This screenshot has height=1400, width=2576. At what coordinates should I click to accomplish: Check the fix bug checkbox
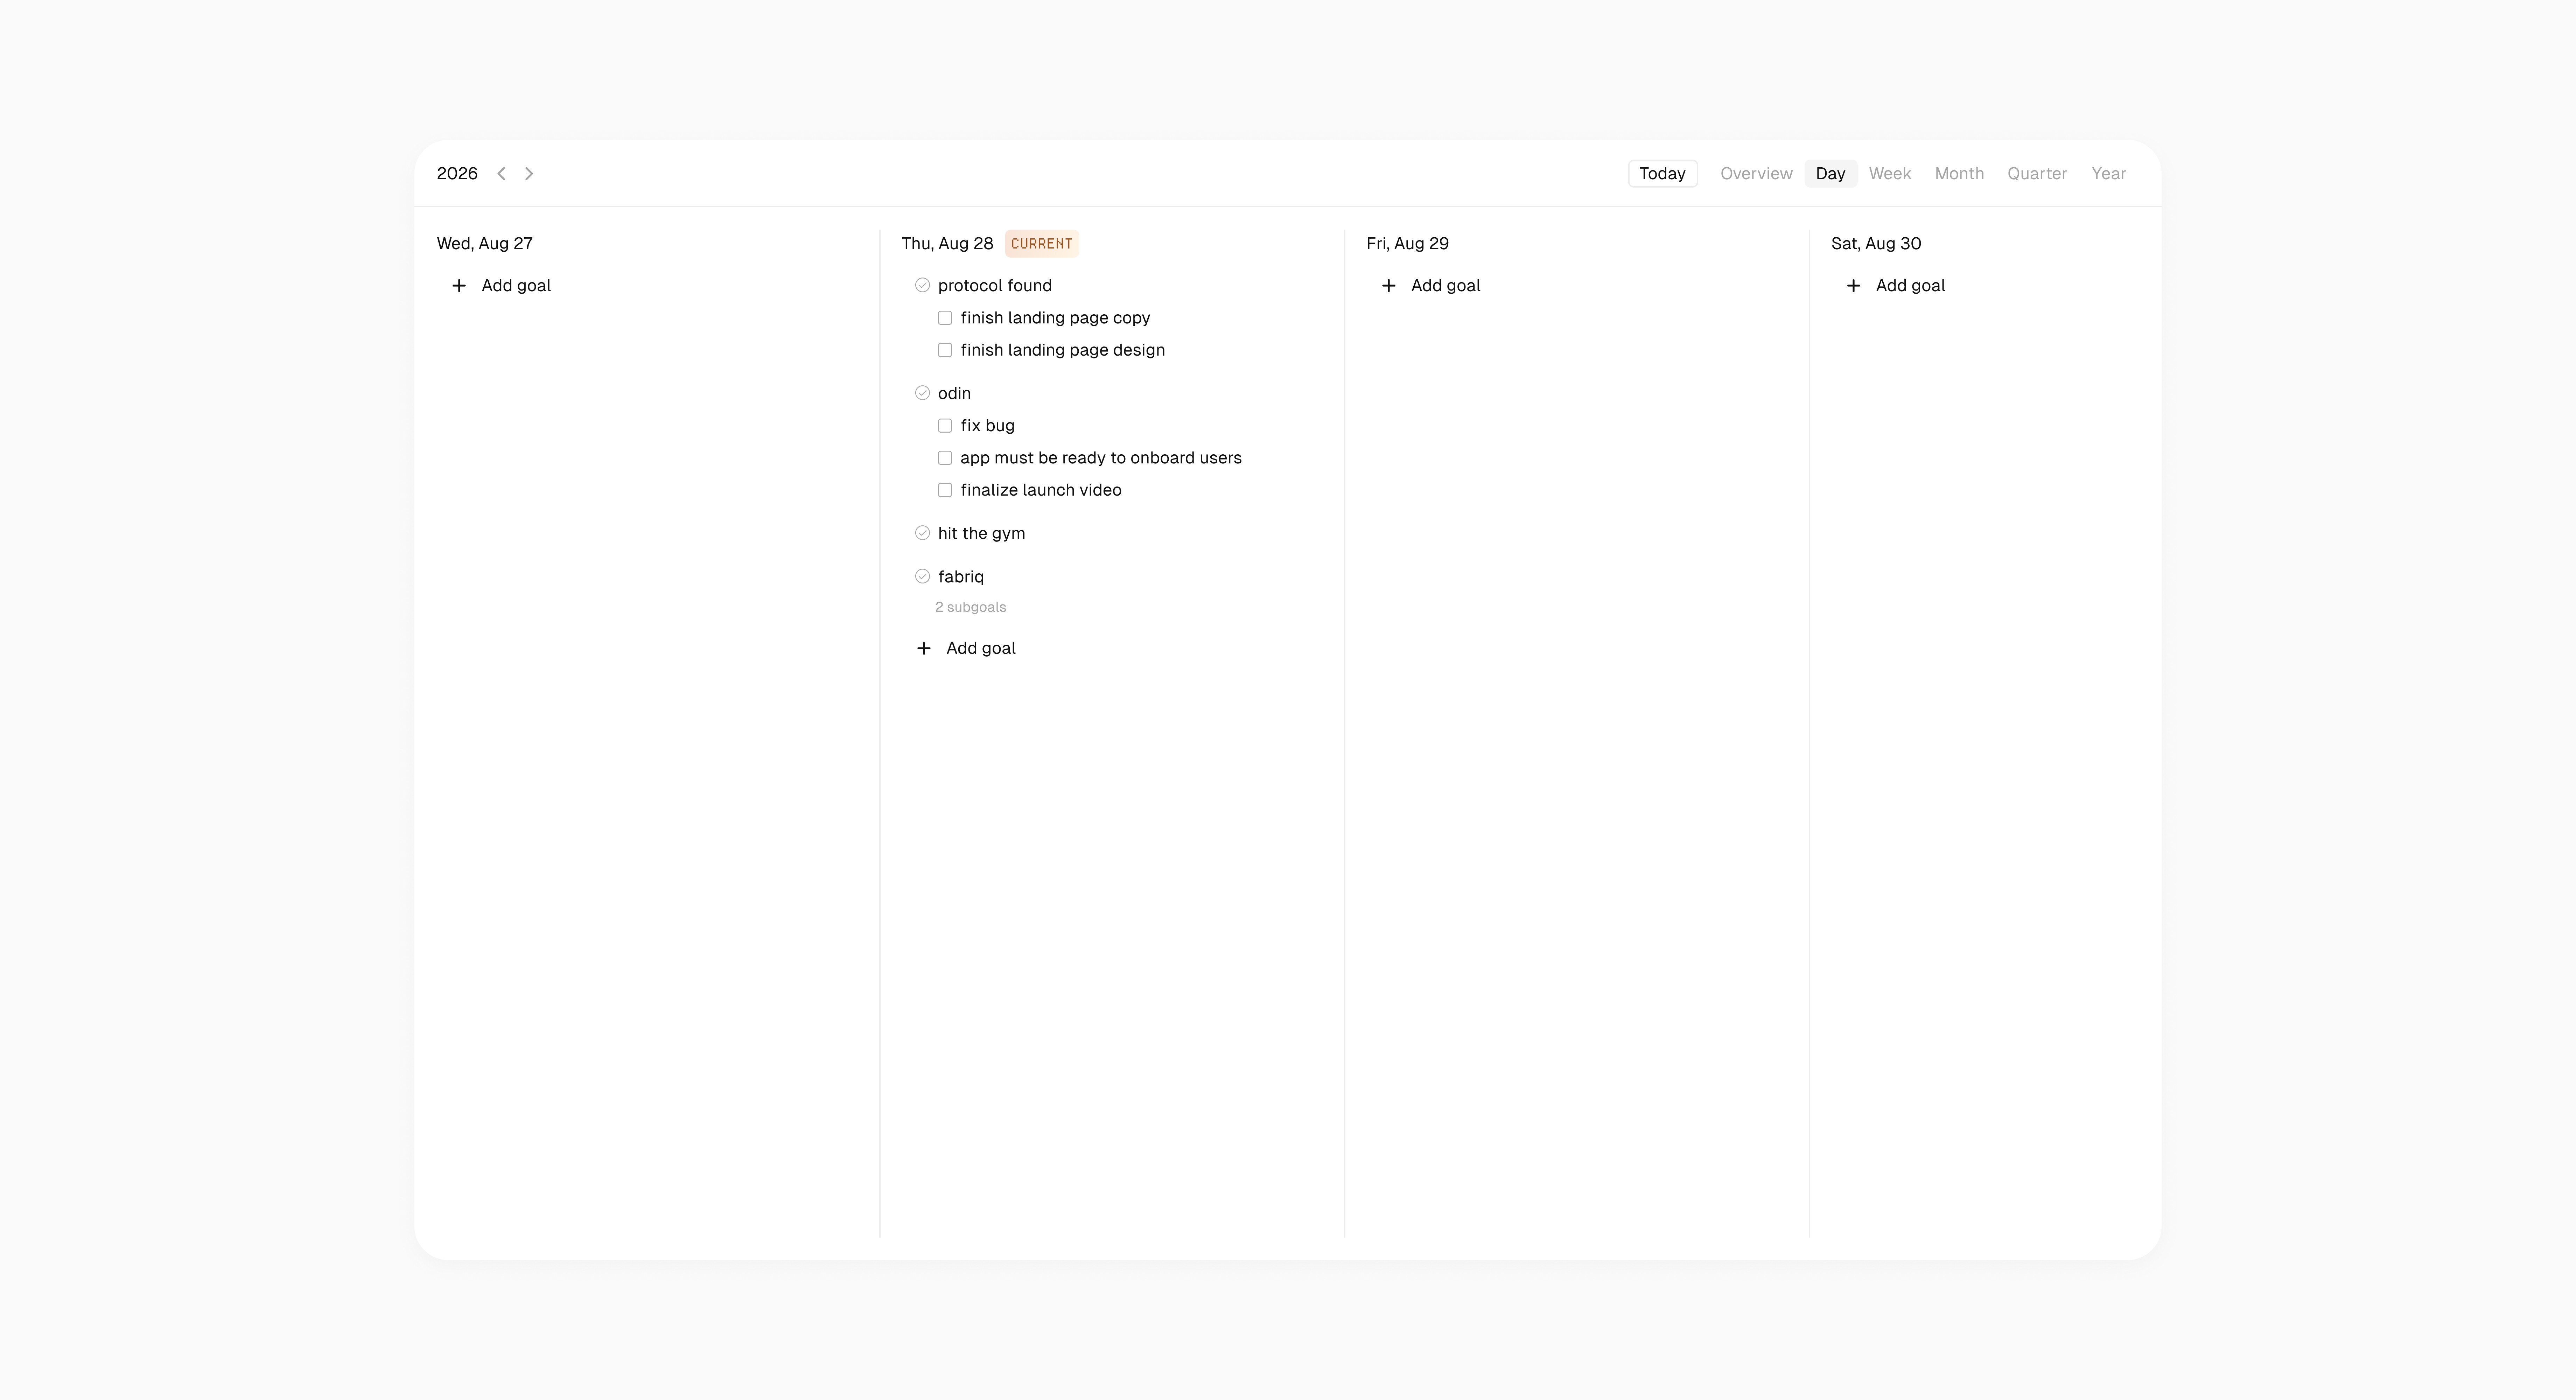point(944,426)
